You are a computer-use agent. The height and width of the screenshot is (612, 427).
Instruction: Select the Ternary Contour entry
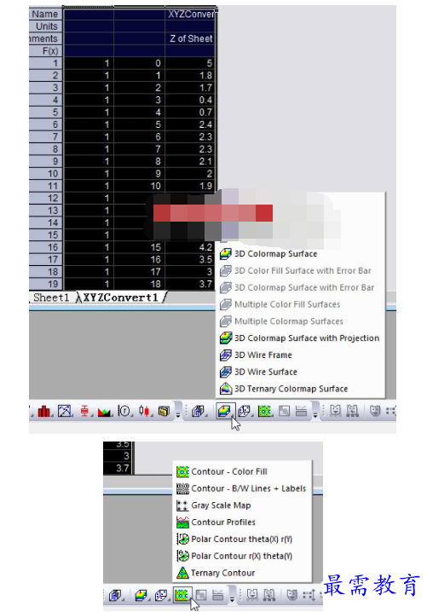point(242,573)
